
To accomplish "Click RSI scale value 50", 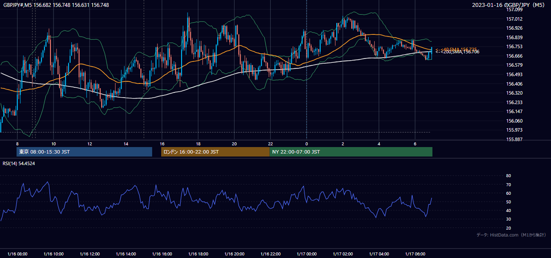I will (x=509, y=202).
